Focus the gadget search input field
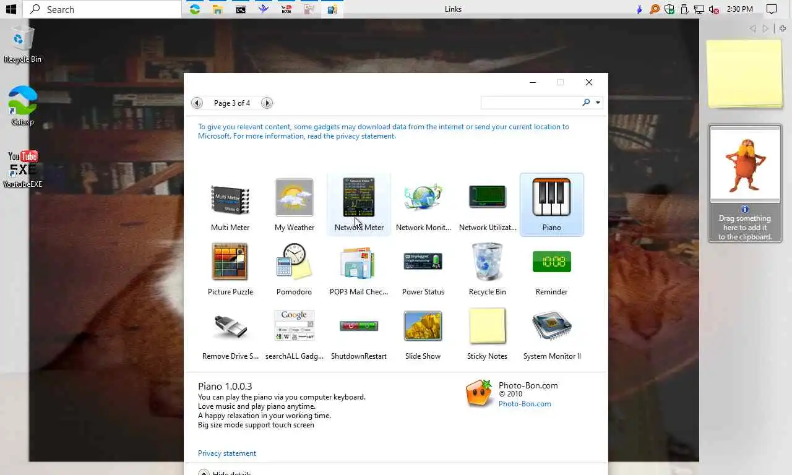The height and width of the screenshot is (475, 792). pos(530,103)
